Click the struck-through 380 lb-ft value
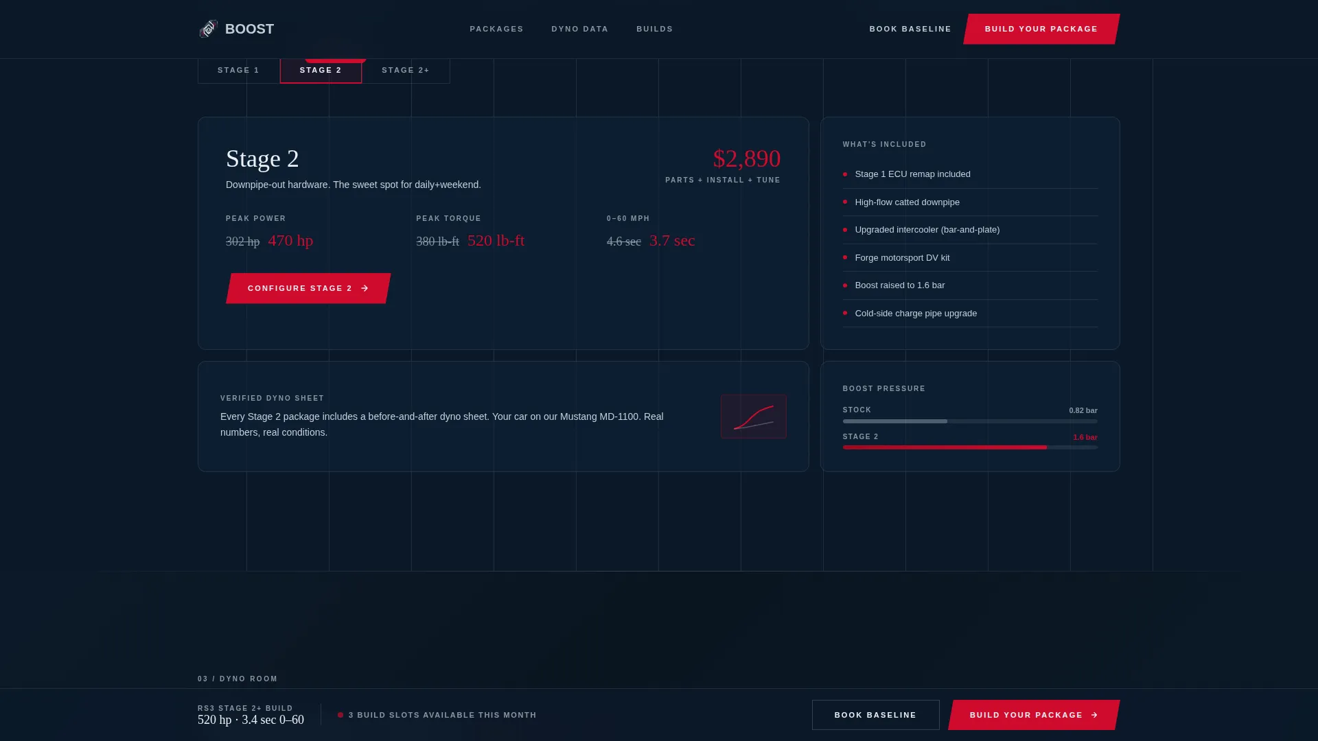The width and height of the screenshot is (1318, 741). pyautogui.click(x=437, y=242)
